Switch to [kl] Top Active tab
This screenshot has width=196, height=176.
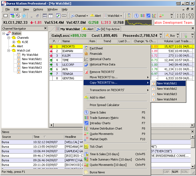click(108, 29)
